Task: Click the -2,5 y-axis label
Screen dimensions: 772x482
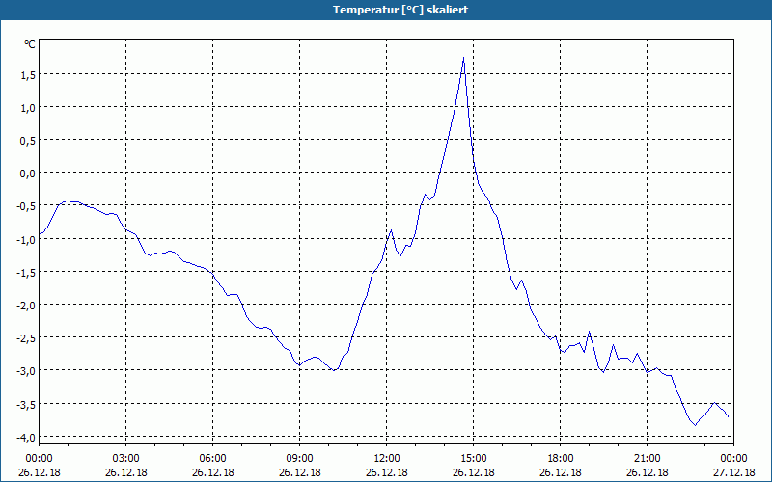Action: (26, 338)
